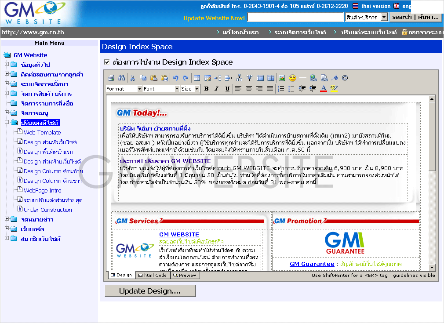This screenshot has width=444, height=323.
Task: Undo the last edit
Action: (x=176, y=78)
